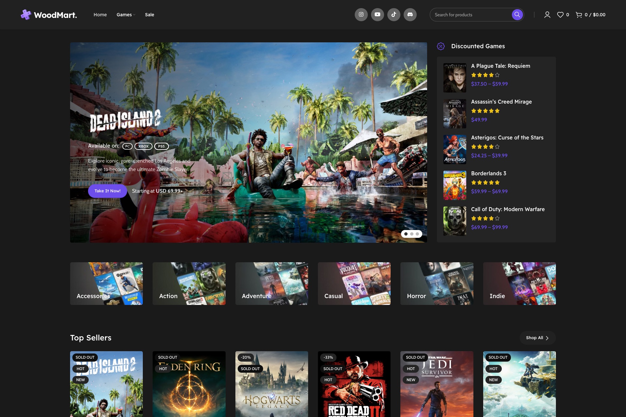Open Borderlands 3 cover thumbnail
The image size is (626, 417).
[x=455, y=185]
